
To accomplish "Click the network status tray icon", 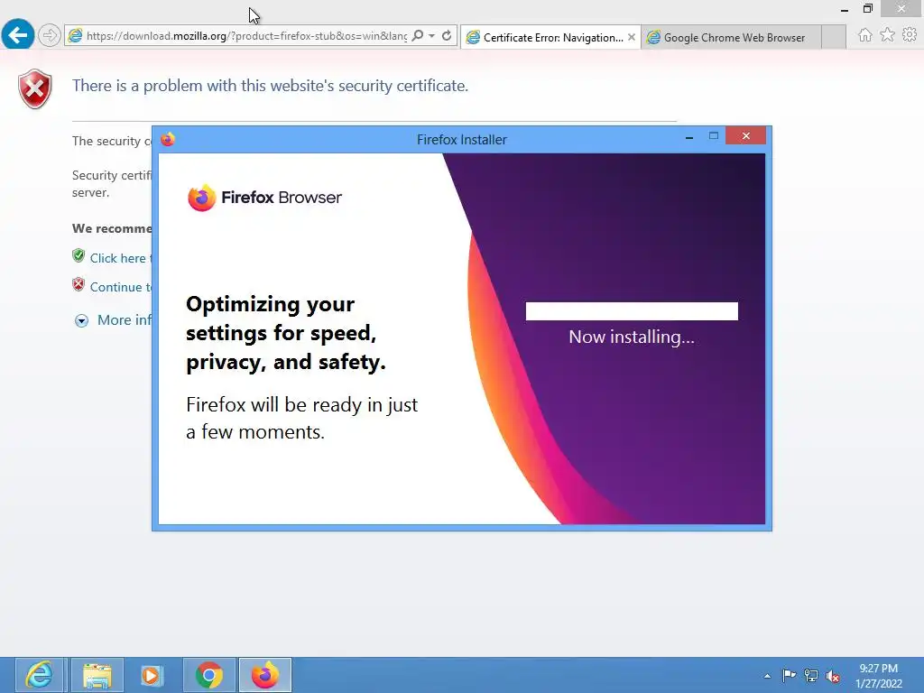I will pos(811,676).
